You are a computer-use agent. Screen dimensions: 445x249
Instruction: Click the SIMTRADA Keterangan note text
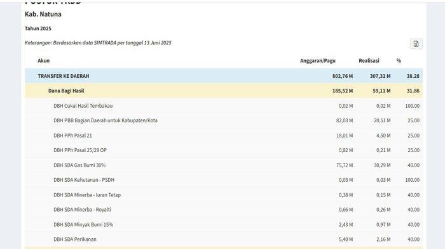pyautogui.click(x=98, y=42)
